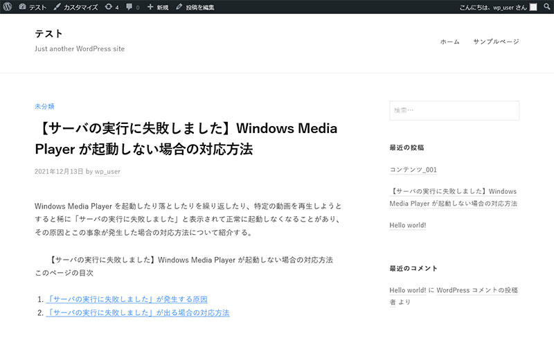Open Hello world! link under 最近のコメント

(x=408, y=290)
